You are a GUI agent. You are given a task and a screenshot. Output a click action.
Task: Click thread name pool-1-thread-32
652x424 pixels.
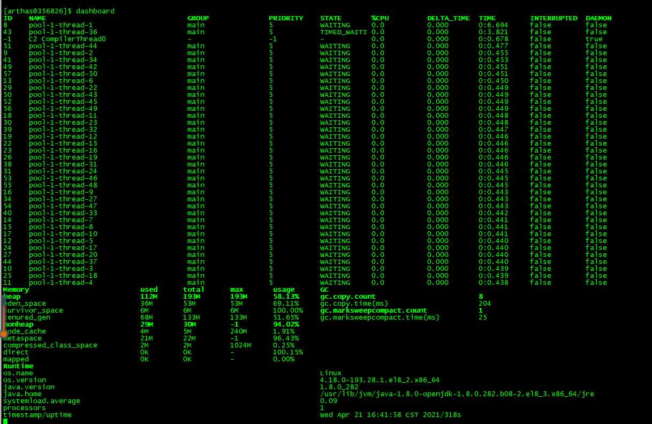coord(63,130)
